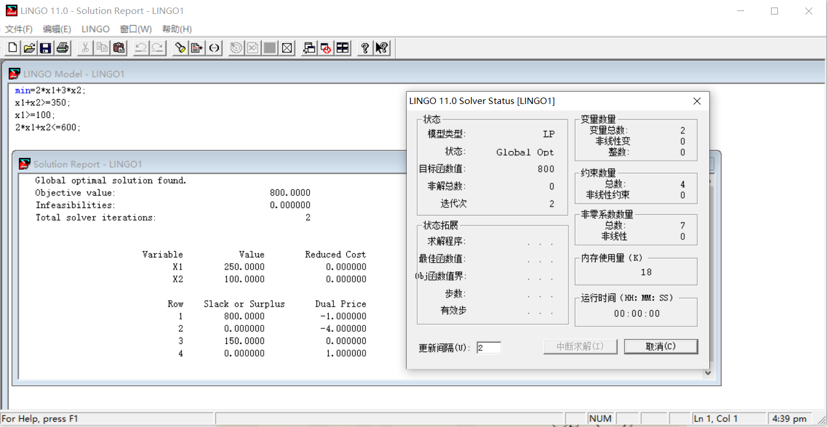Click the Reduced Cost column header

pyautogui.click(x=336, y=254)
